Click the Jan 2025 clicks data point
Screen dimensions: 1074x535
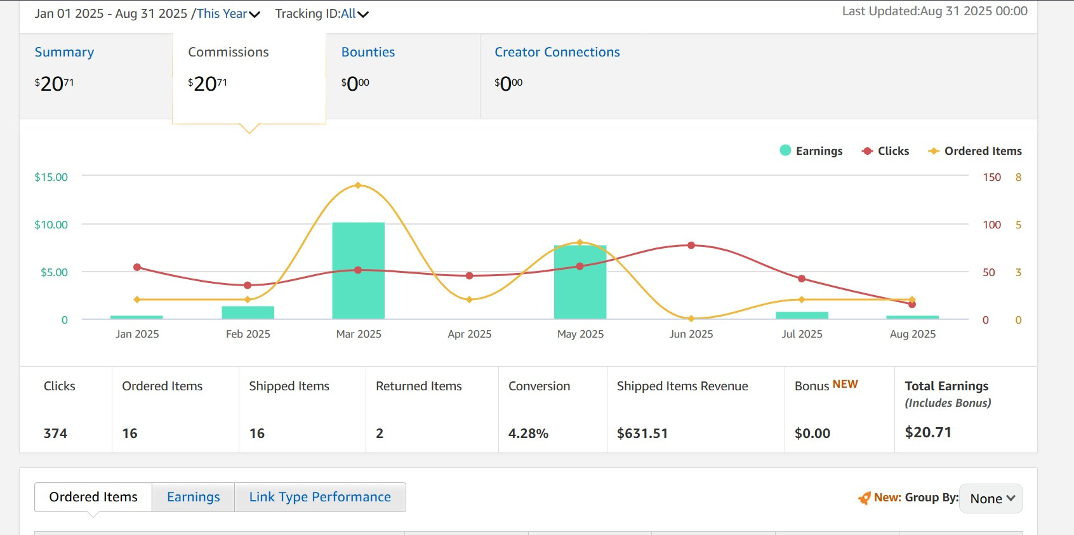(137, 267)
